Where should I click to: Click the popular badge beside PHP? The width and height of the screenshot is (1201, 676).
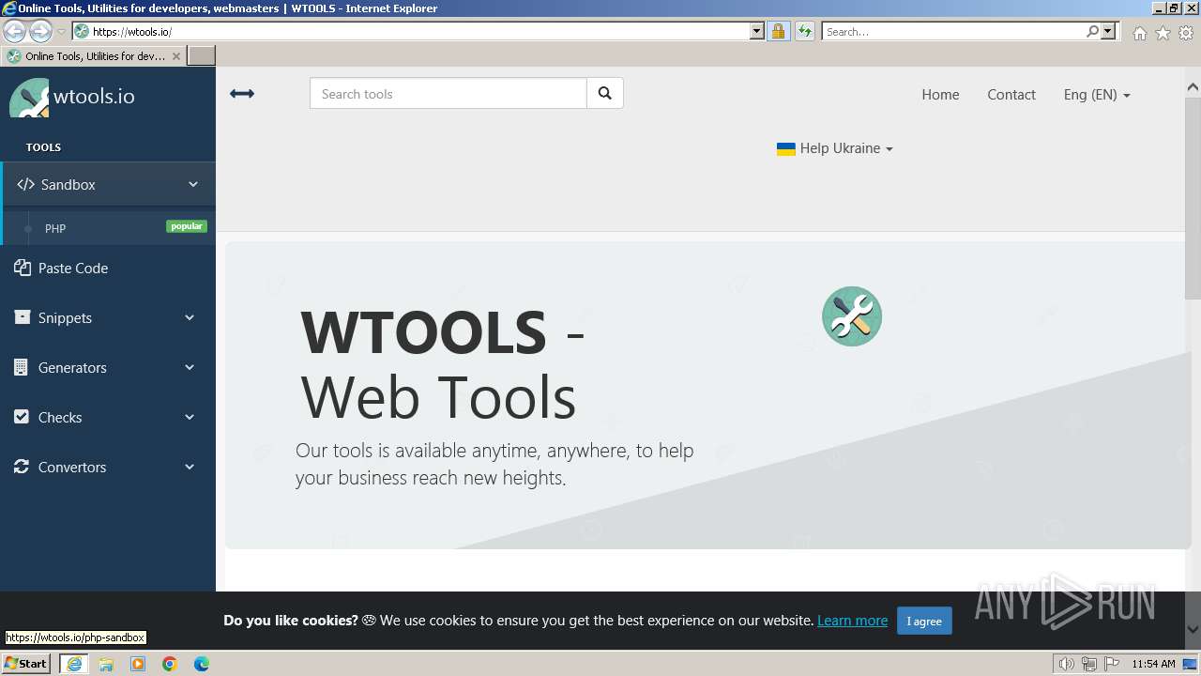pos(187,226)
